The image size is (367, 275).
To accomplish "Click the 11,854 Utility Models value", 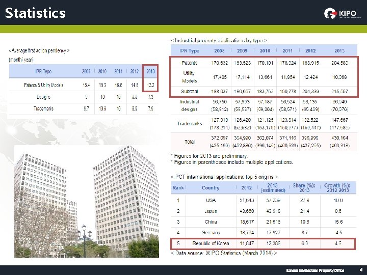I will coord(287,77).
